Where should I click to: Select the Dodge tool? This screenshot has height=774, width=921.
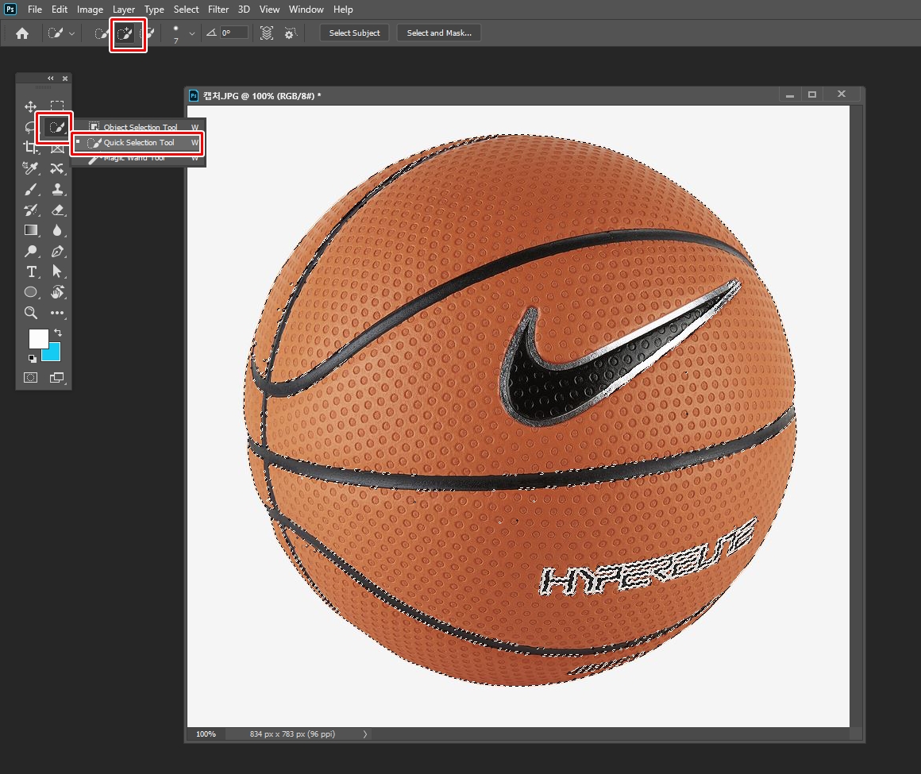[30, 252]
